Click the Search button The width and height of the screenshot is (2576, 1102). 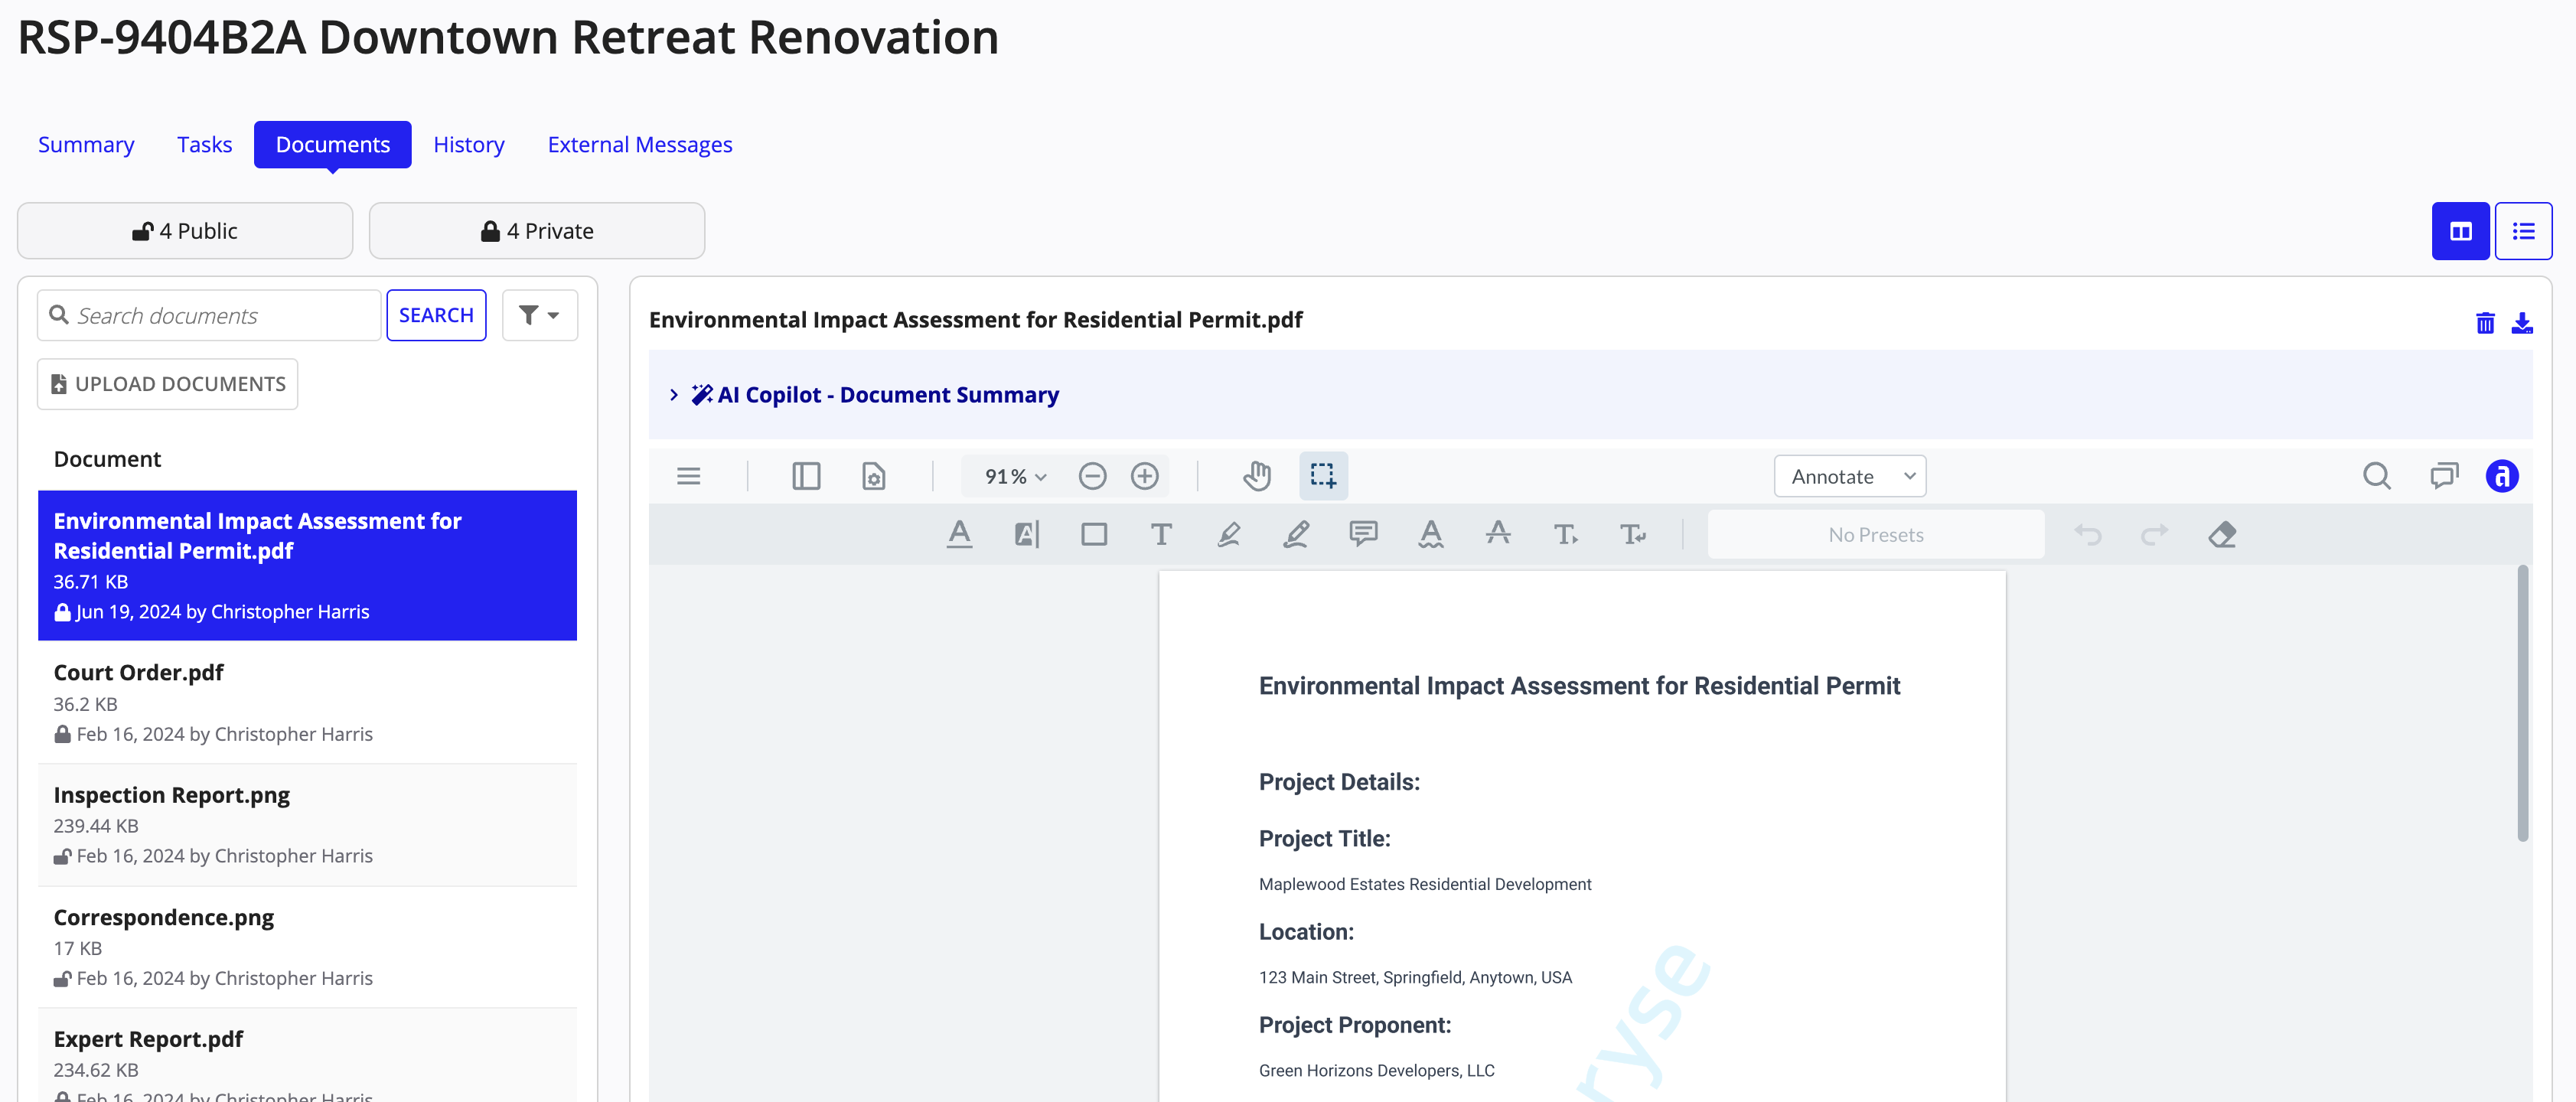point(435,314)
